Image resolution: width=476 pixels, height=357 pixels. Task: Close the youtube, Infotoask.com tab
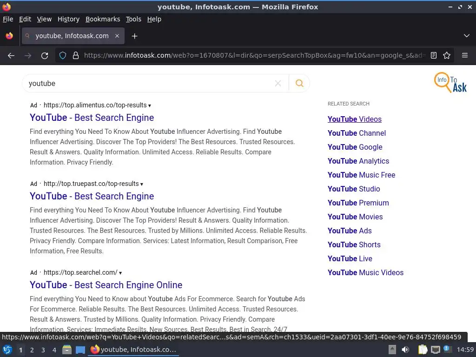coord(117,36)
